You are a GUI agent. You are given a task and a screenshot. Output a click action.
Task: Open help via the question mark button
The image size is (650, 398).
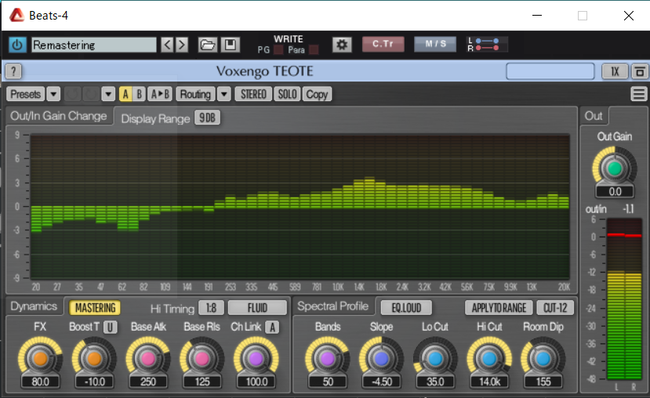pos(13,71)
